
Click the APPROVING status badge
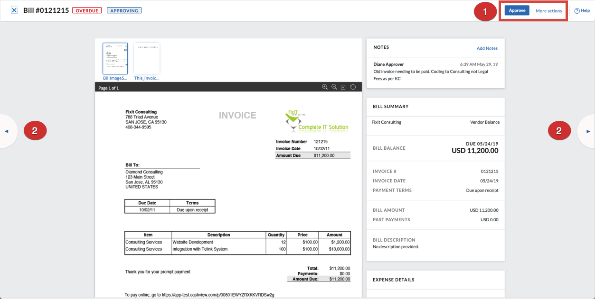pyautogui.click(x=124, y=10)
